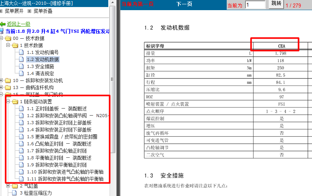The width and height of the screenshot is (312, 196).
Task: Click the tree panel scroll-up arrow
Action: 113,3
